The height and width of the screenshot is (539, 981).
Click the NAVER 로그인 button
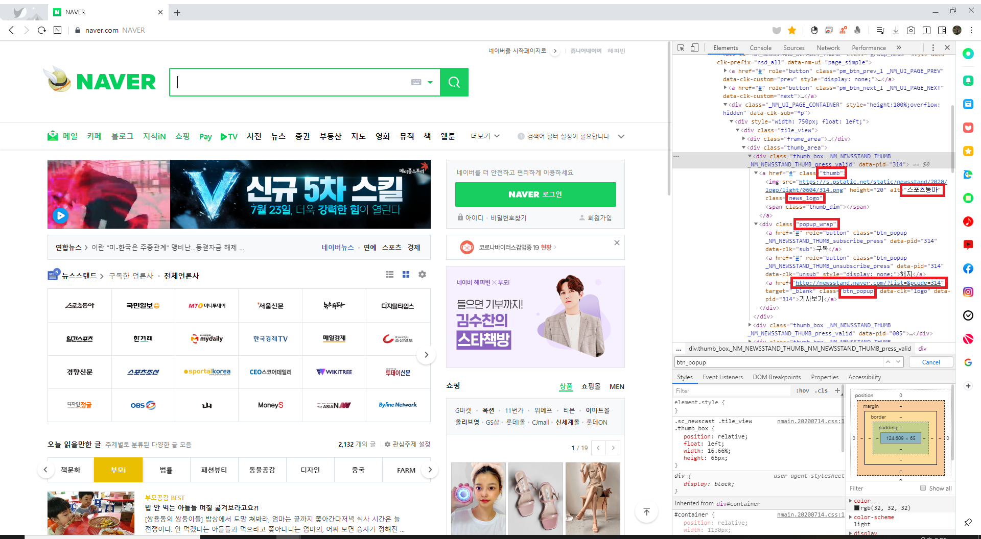pyautogui.click(x=535, y=194)
